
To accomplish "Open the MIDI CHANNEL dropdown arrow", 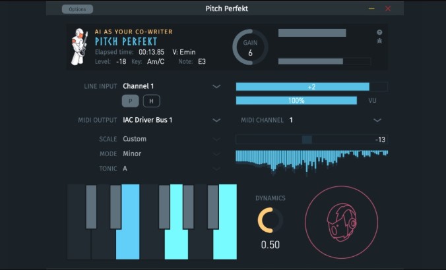I will coord(377,120).
